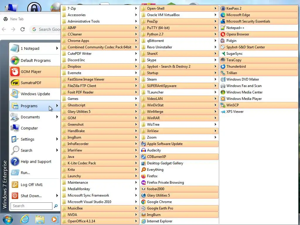Click the Chrome forward arrow
This screenshot has width=300, height=225.
click(x=13, y=29)
